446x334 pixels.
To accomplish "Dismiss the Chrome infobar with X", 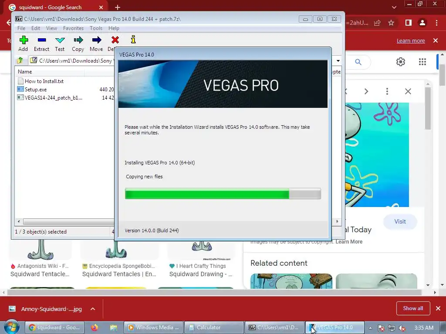I will click(436, 40).
